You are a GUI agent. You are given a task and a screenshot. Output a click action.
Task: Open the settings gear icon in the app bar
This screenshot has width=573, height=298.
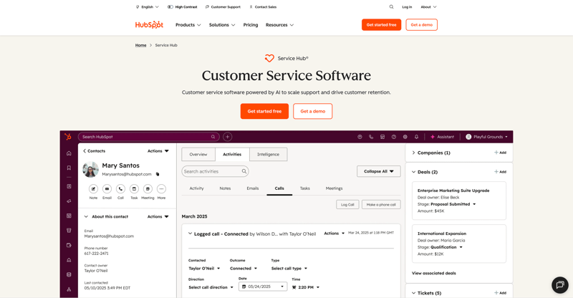(405, 137)
